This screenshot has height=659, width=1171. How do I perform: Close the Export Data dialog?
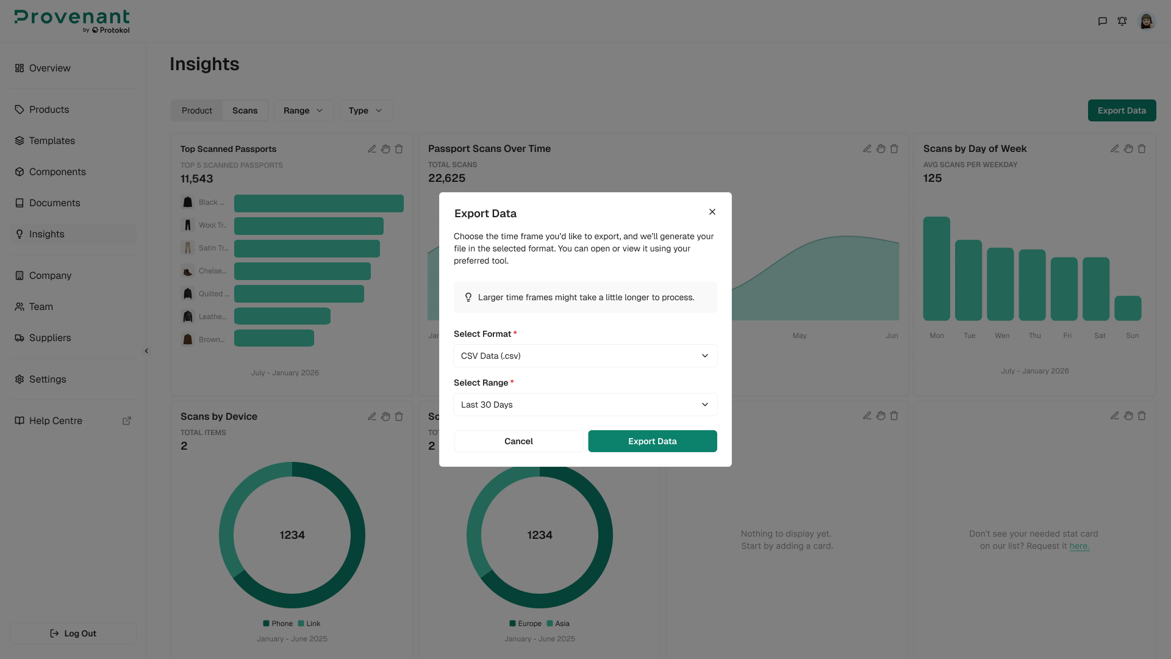(712, 212)
